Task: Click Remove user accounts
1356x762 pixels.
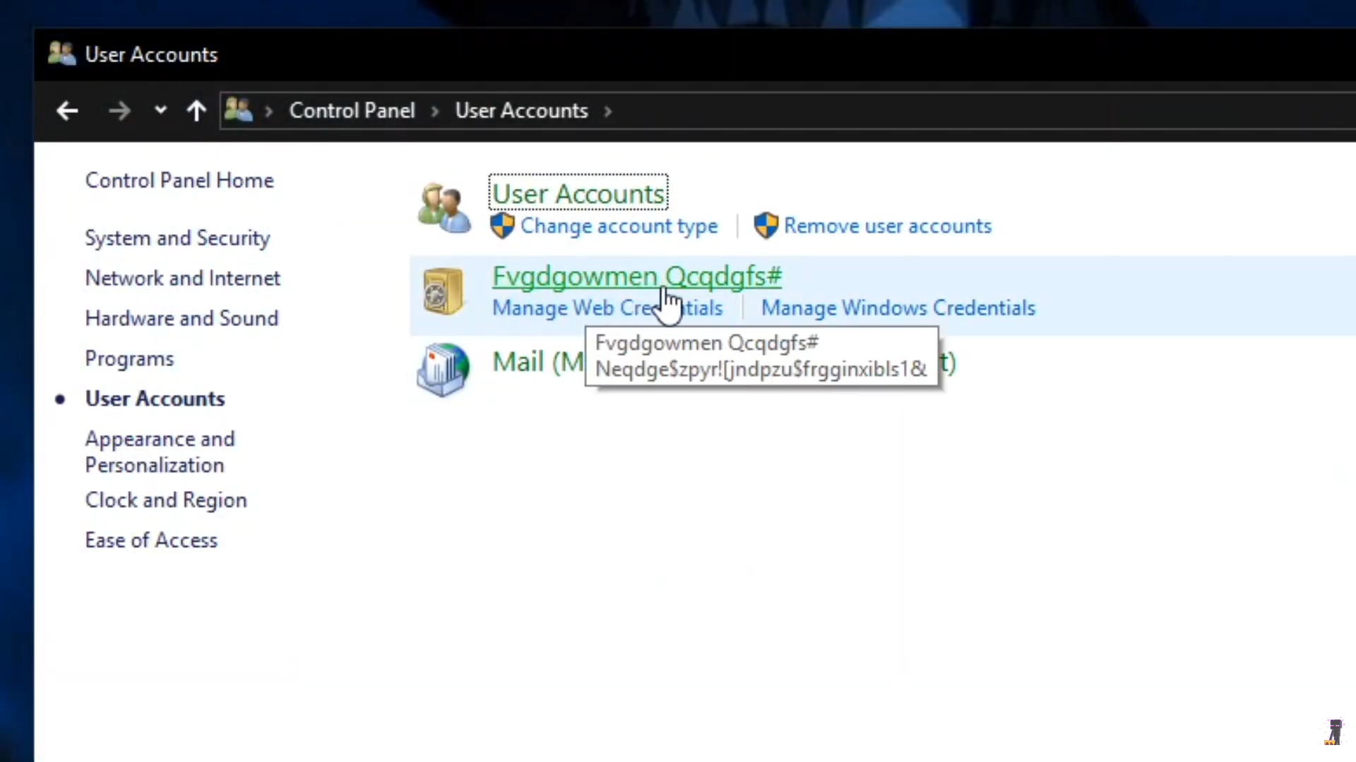Action: (x=888, y=226)
